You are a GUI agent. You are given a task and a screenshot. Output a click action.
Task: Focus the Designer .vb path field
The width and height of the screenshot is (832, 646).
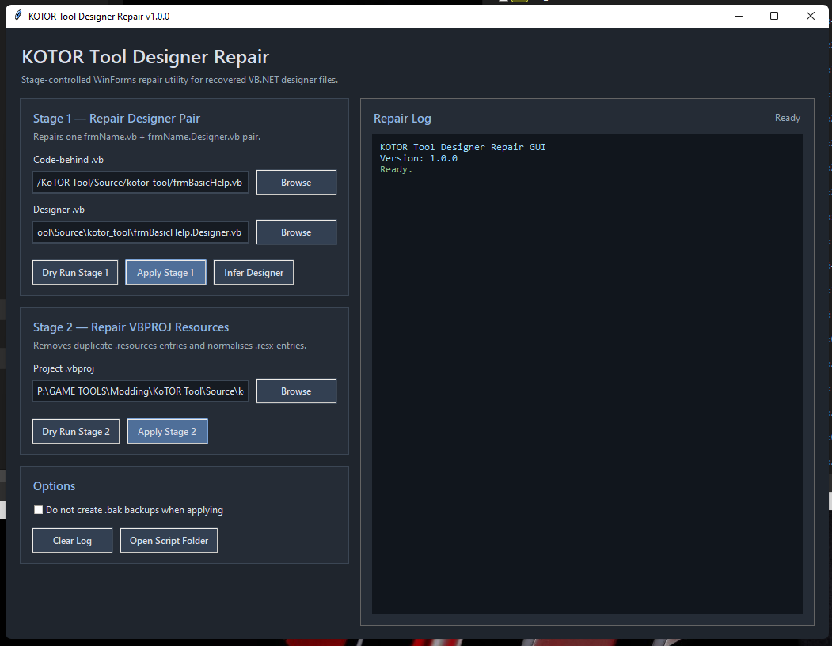[141, 232]
